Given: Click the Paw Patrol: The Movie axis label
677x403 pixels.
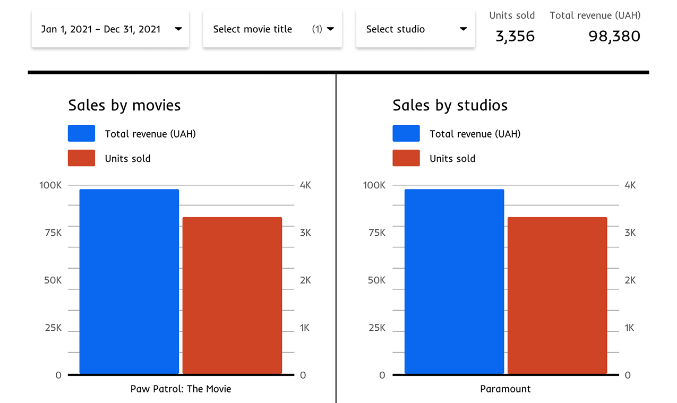Looking at the screenshot, I should 181,389.
